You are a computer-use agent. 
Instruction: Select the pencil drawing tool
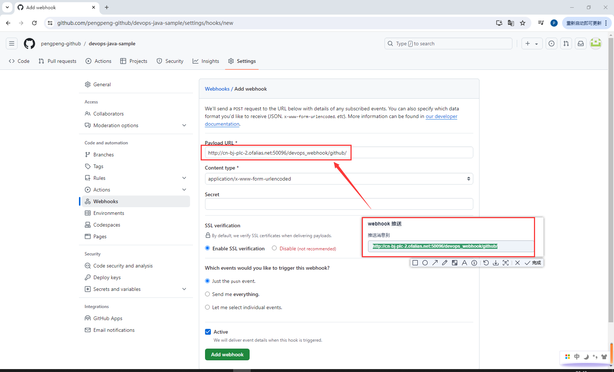coord(445,263)
